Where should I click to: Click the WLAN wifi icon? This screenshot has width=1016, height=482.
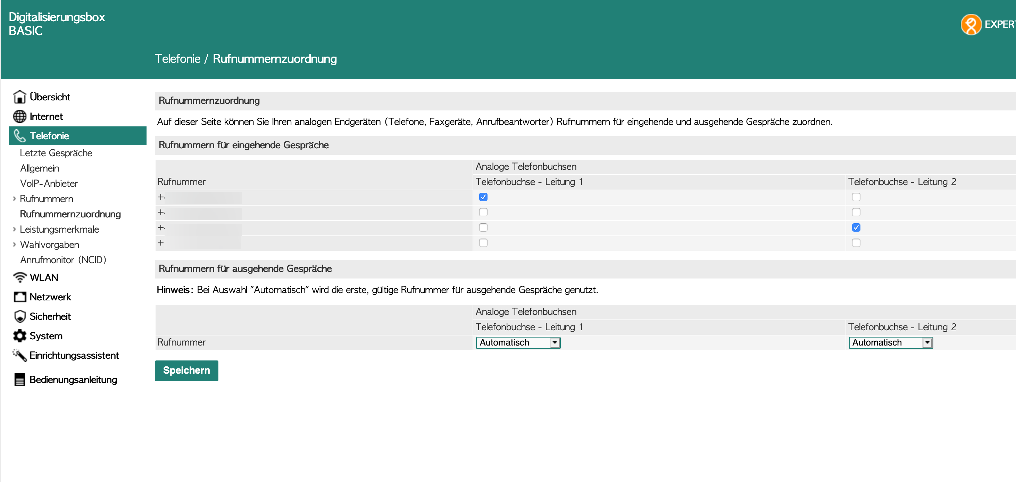(19, 277)
